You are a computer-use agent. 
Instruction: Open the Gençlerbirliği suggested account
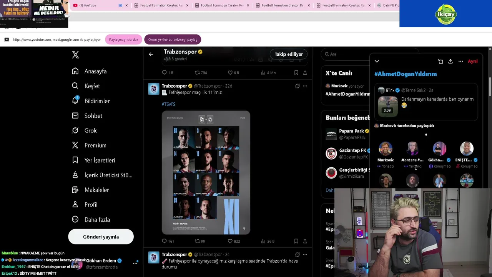tap(347, 173)
